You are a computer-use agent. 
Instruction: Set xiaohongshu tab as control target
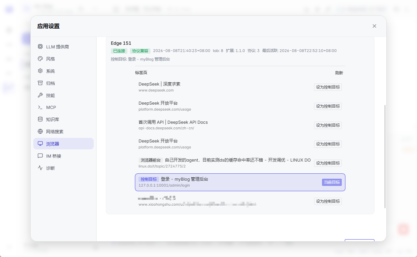click(x=328, y=201)
